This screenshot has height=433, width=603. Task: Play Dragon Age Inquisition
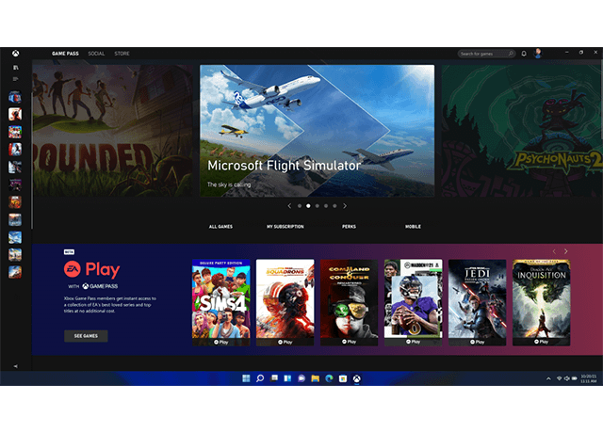pyautogui.click(x=541, y=342)
